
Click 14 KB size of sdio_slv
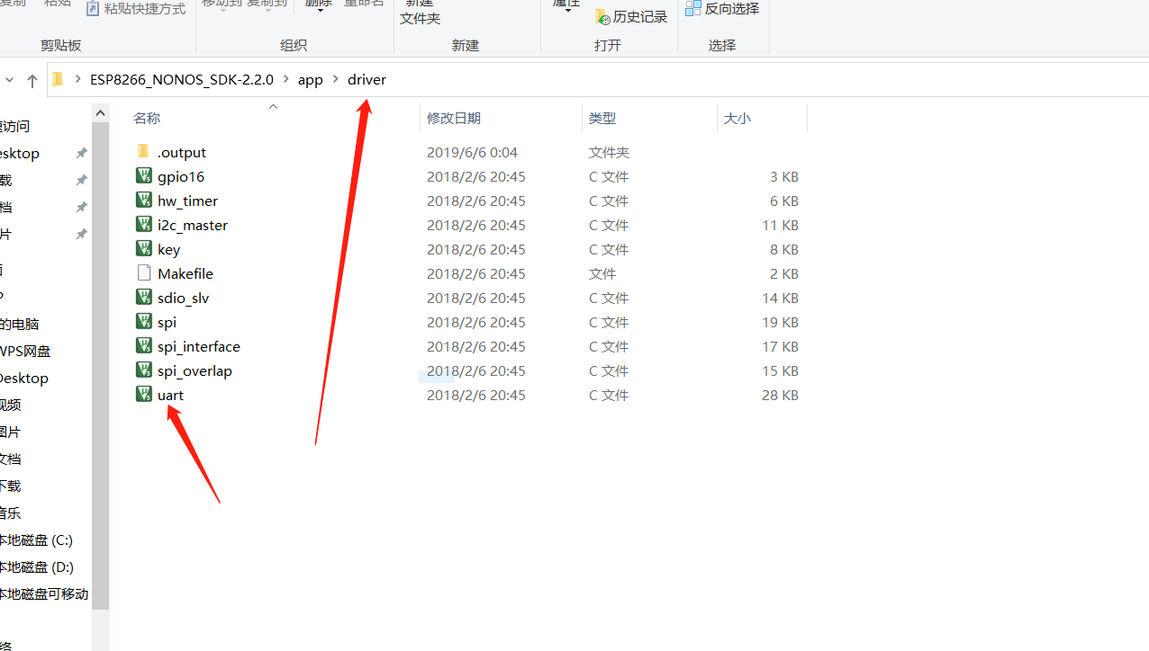[780, 298]
